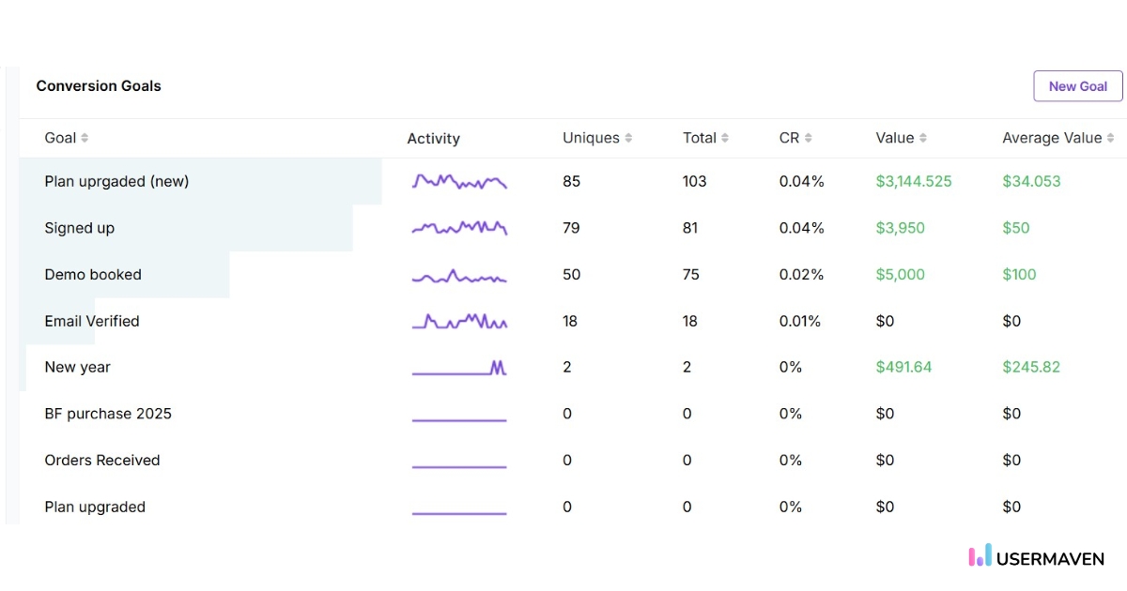1127x591 pixels.
Task: Click the Demo booked sparkline graph
Action: [459, 274]
